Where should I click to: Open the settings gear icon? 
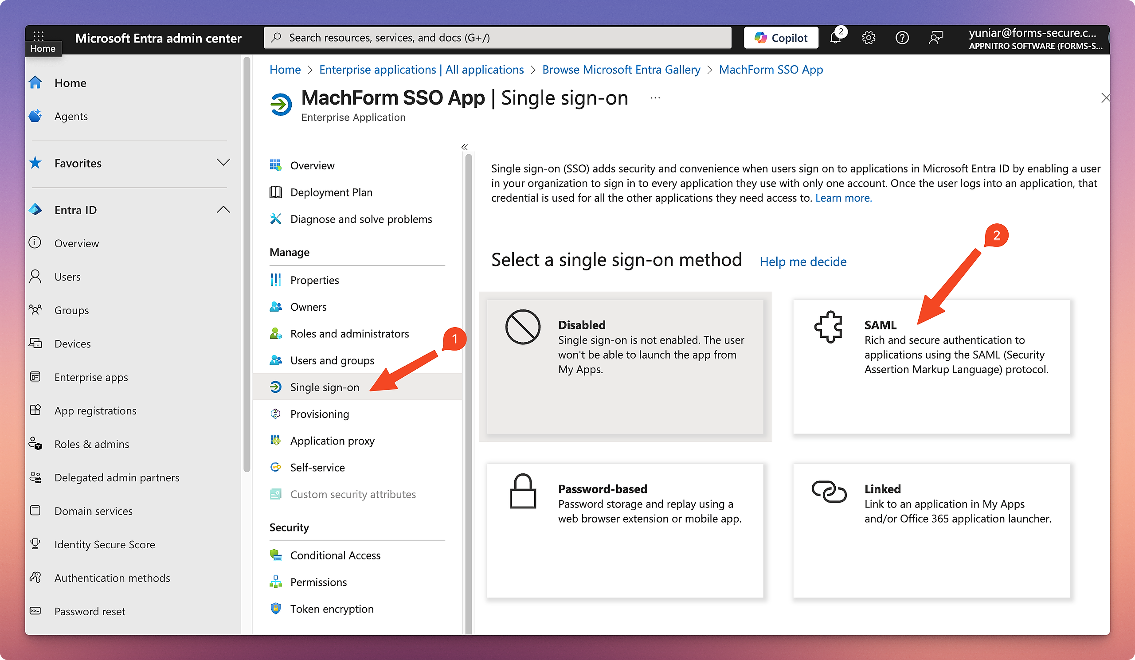tap(869, 38)
